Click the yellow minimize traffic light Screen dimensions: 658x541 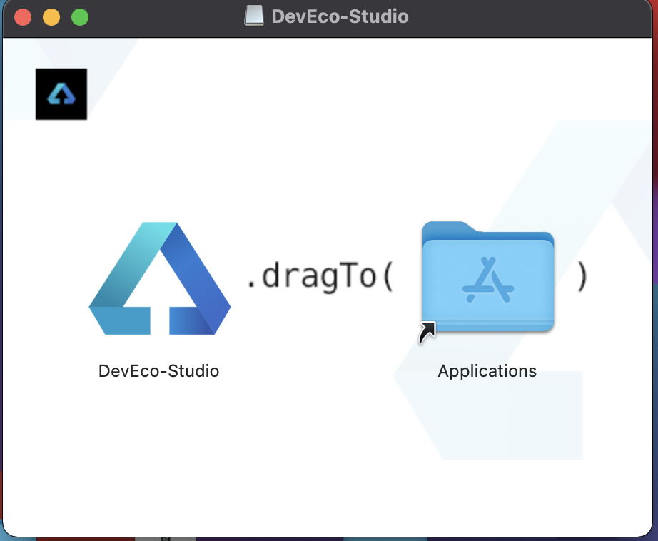coord(51,17)
